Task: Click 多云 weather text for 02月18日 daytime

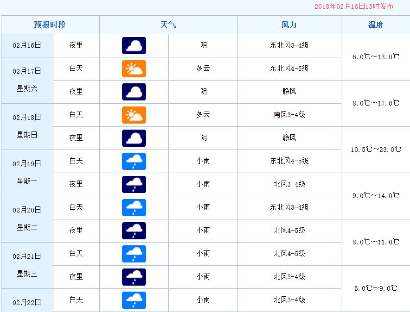Action: [x=203, y=114]
